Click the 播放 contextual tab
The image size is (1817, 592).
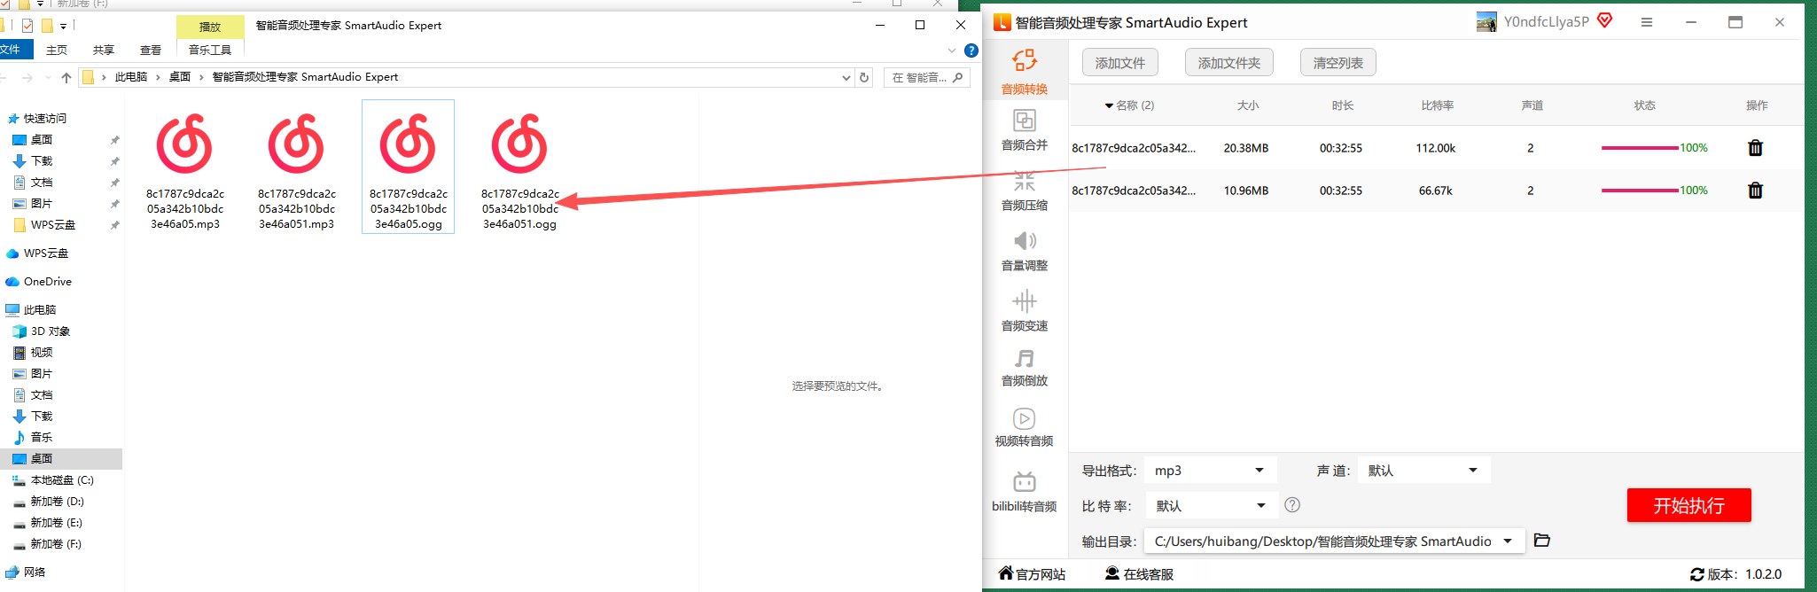tap(210, 27)
